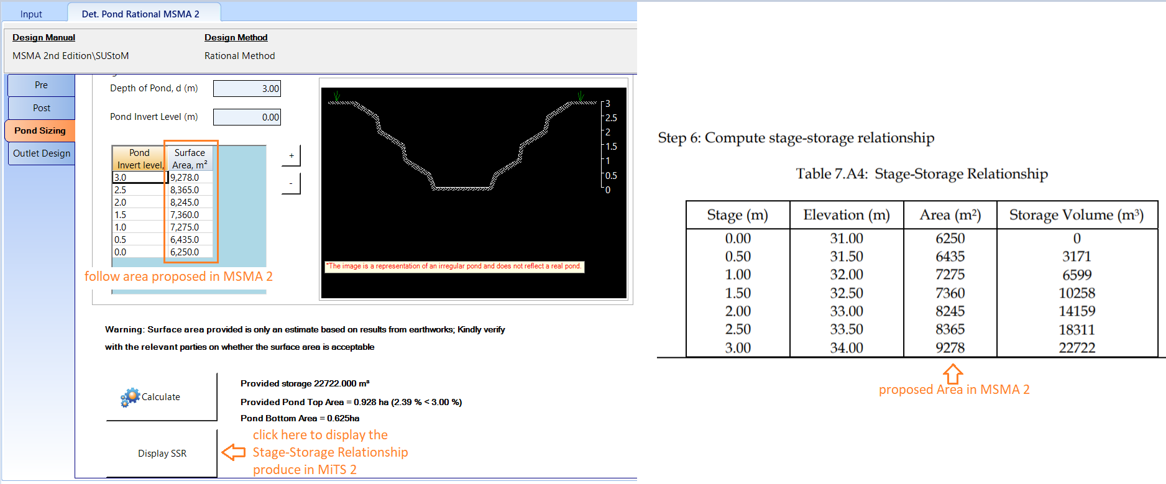Image resolution: width=1166 pixels, height=484 pixels.
Task: Open the Input tab
Action: tap(31, 14)
